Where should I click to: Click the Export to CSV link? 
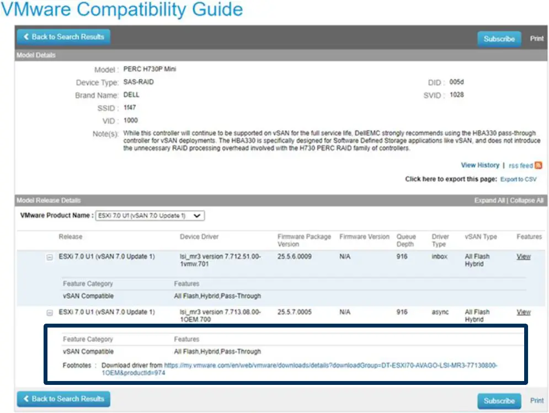[x=518, y=179]
